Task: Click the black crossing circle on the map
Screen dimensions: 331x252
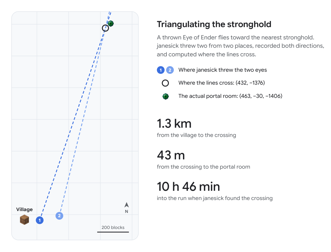Action: (105, 28)
